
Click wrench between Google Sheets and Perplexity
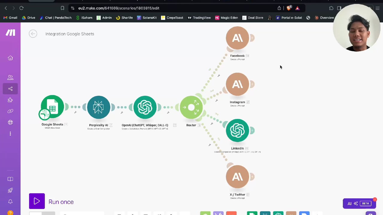(75, 112)
